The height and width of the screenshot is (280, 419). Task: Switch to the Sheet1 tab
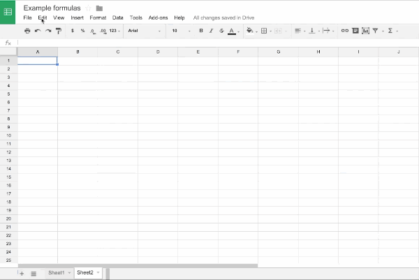(56, 272)
